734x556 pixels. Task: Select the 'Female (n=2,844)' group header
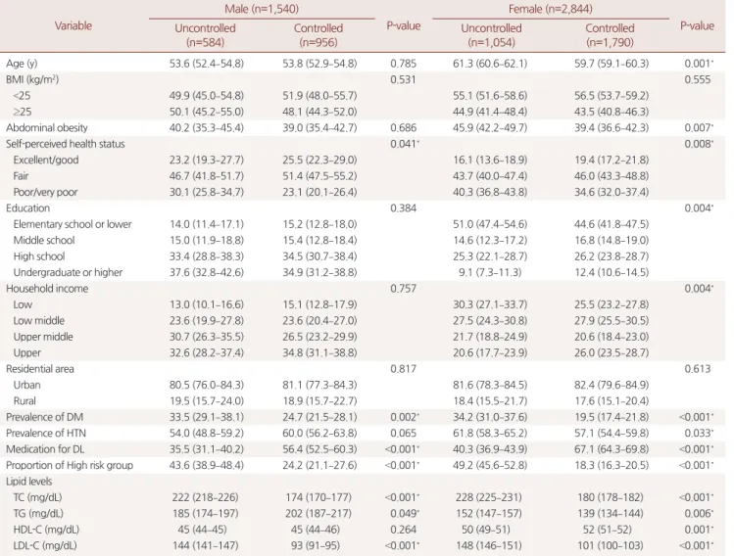pyautogui.click(x=551, y=9)
